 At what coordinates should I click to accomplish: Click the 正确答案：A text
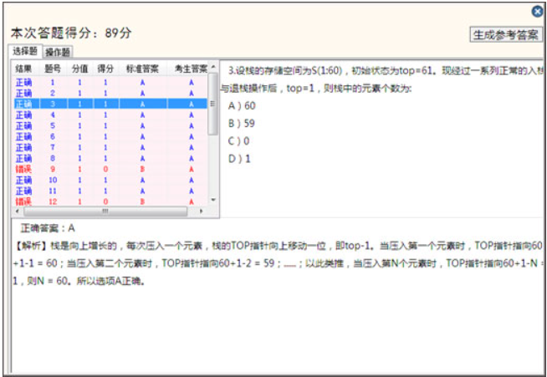[x=48, y=228]
